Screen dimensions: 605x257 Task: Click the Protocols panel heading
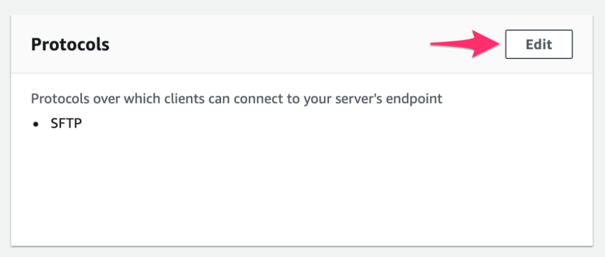(x=70, y=45)
